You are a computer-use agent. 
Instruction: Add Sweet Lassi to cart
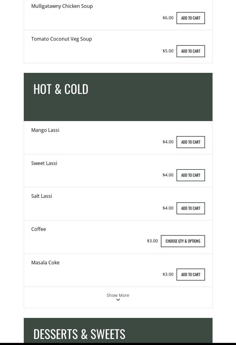(x=191, y=175)
